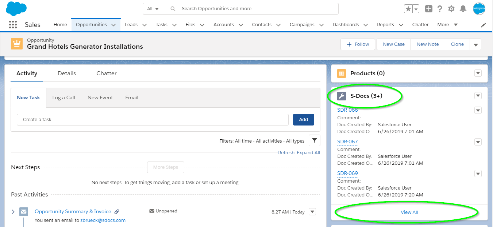Click the Clone button

457,44
